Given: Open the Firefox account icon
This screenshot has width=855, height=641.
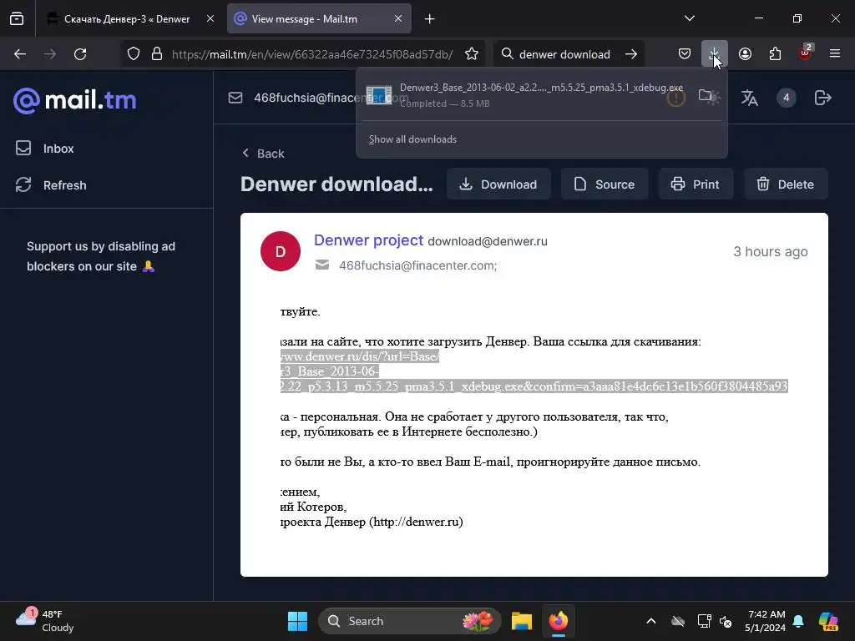Looking at the screenshot, I should tap(745, 54).
